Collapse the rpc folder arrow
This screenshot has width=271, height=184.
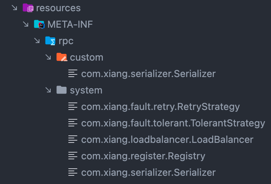(37, 41)
